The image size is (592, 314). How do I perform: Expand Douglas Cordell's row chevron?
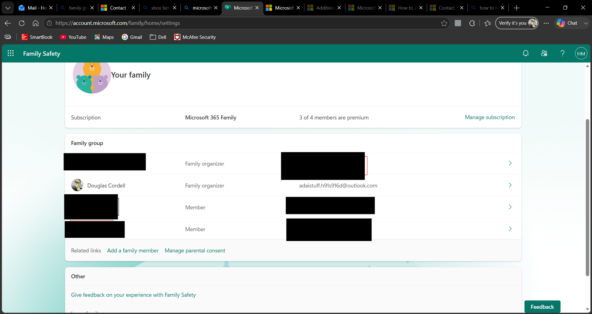coord(510,185)
